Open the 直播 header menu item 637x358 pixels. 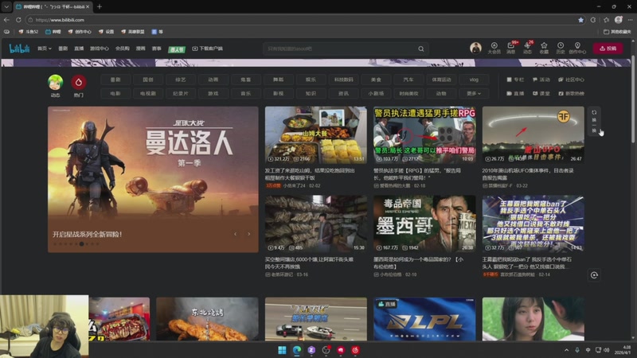[x=79, y=49]
